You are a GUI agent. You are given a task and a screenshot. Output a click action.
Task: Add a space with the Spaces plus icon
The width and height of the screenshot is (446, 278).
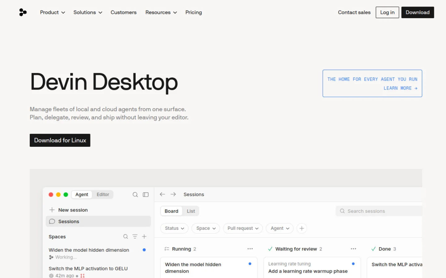click(144, 237)
